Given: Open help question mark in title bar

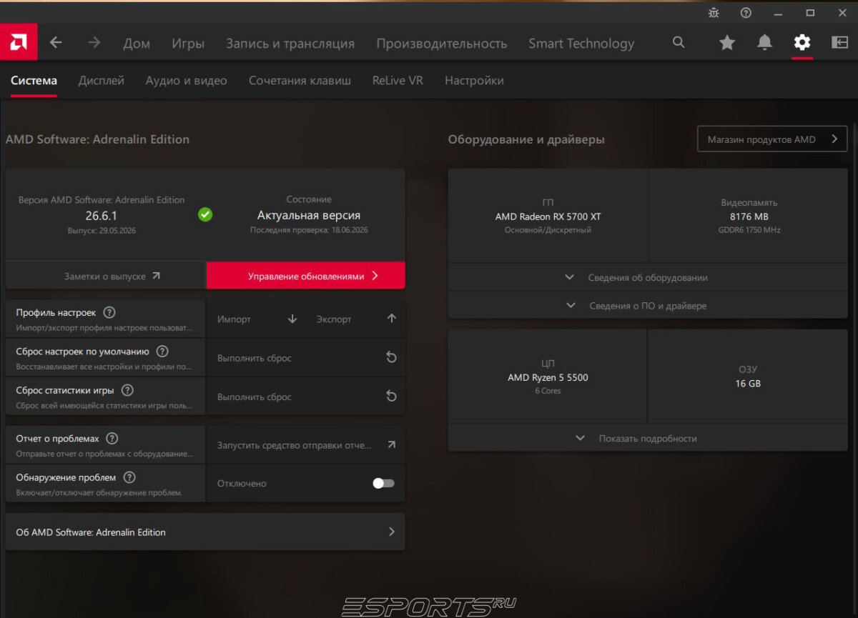Looking at the screenshot, I should (x=746, y=12).
